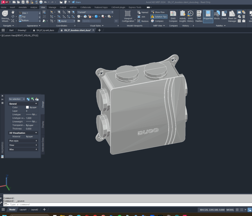Open Activity Insights palette
The width and height of the screenshot is (252, 216).
[x=182, y=16]
